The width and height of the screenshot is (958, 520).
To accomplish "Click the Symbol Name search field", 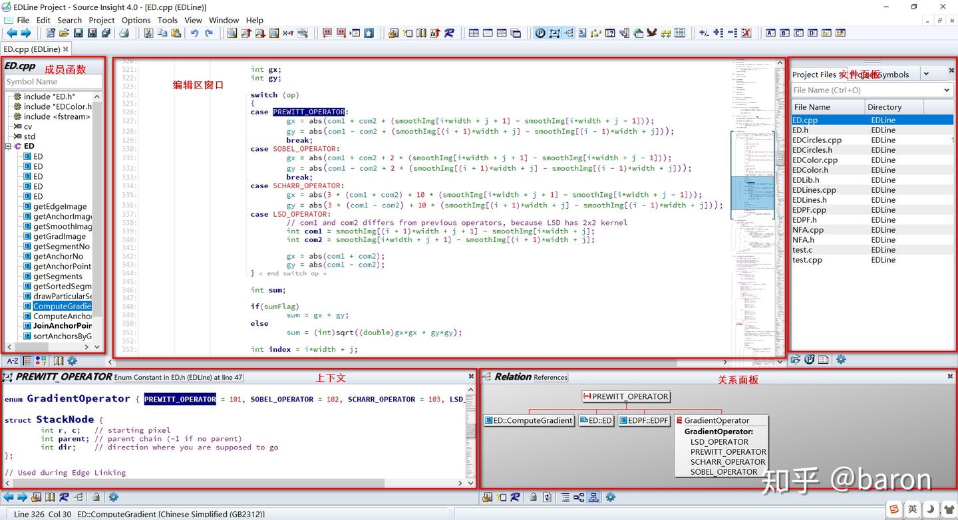I will point(53,82).
